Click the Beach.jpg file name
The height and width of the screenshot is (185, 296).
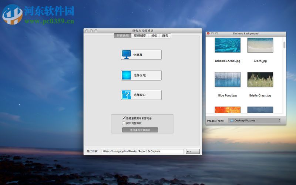tap(260, 61)
